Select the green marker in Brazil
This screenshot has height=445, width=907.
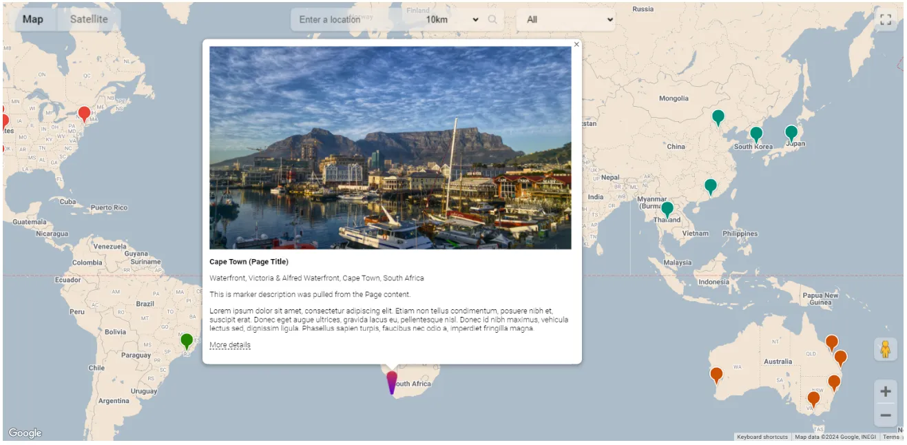187,340
